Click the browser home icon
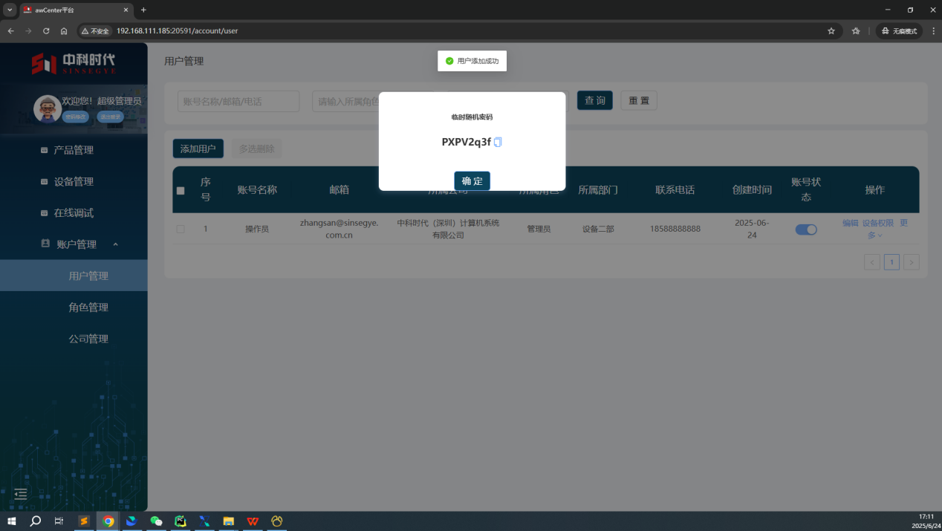This screenshot has width=942, height=531. pos(64,30)
